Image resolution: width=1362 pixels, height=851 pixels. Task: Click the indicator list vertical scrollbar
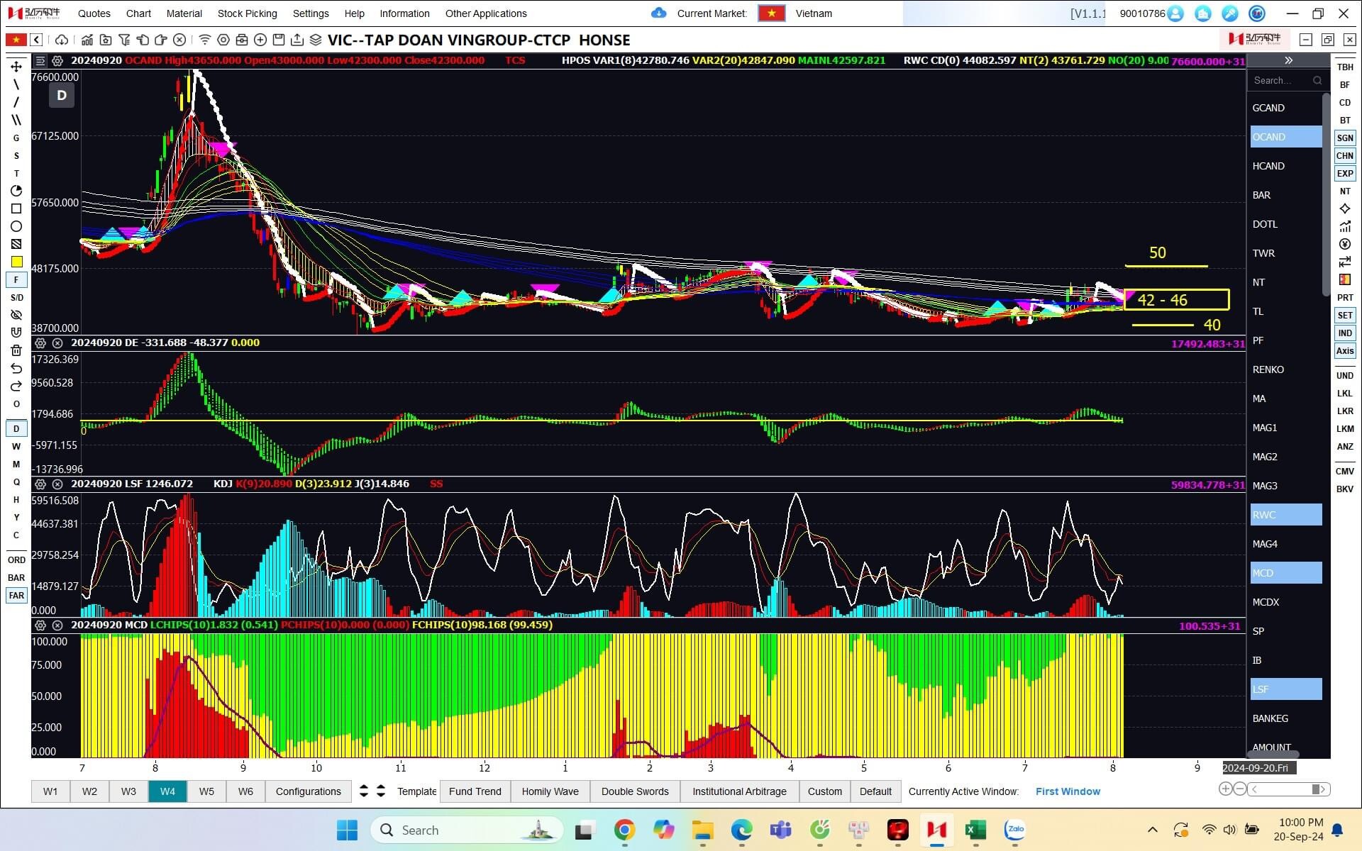tap(1326, 195)
